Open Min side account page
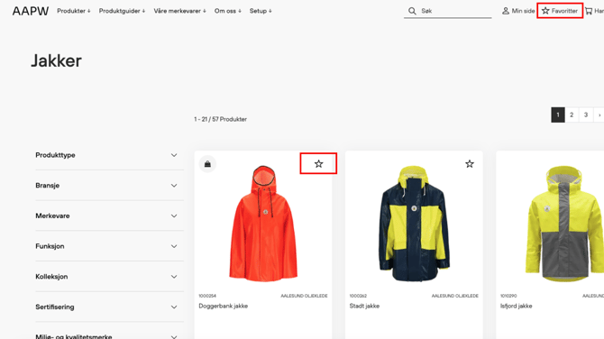 point(518,11)
